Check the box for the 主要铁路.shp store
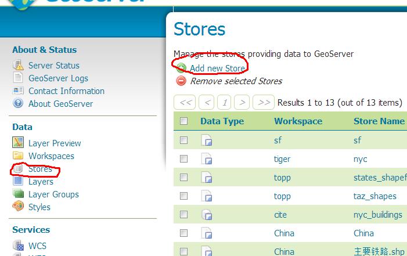This screenshot has width=407, height=256. pyautogui.click(x=184, y=251)
